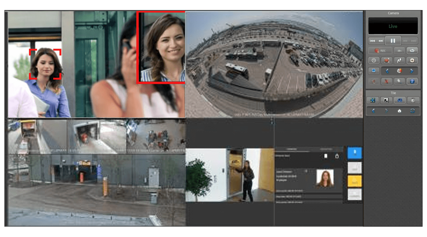The width and height of the screenshot is (427, 237).
Task: Open the binoculars search icon in Tile panel
Action: point(400,100)
